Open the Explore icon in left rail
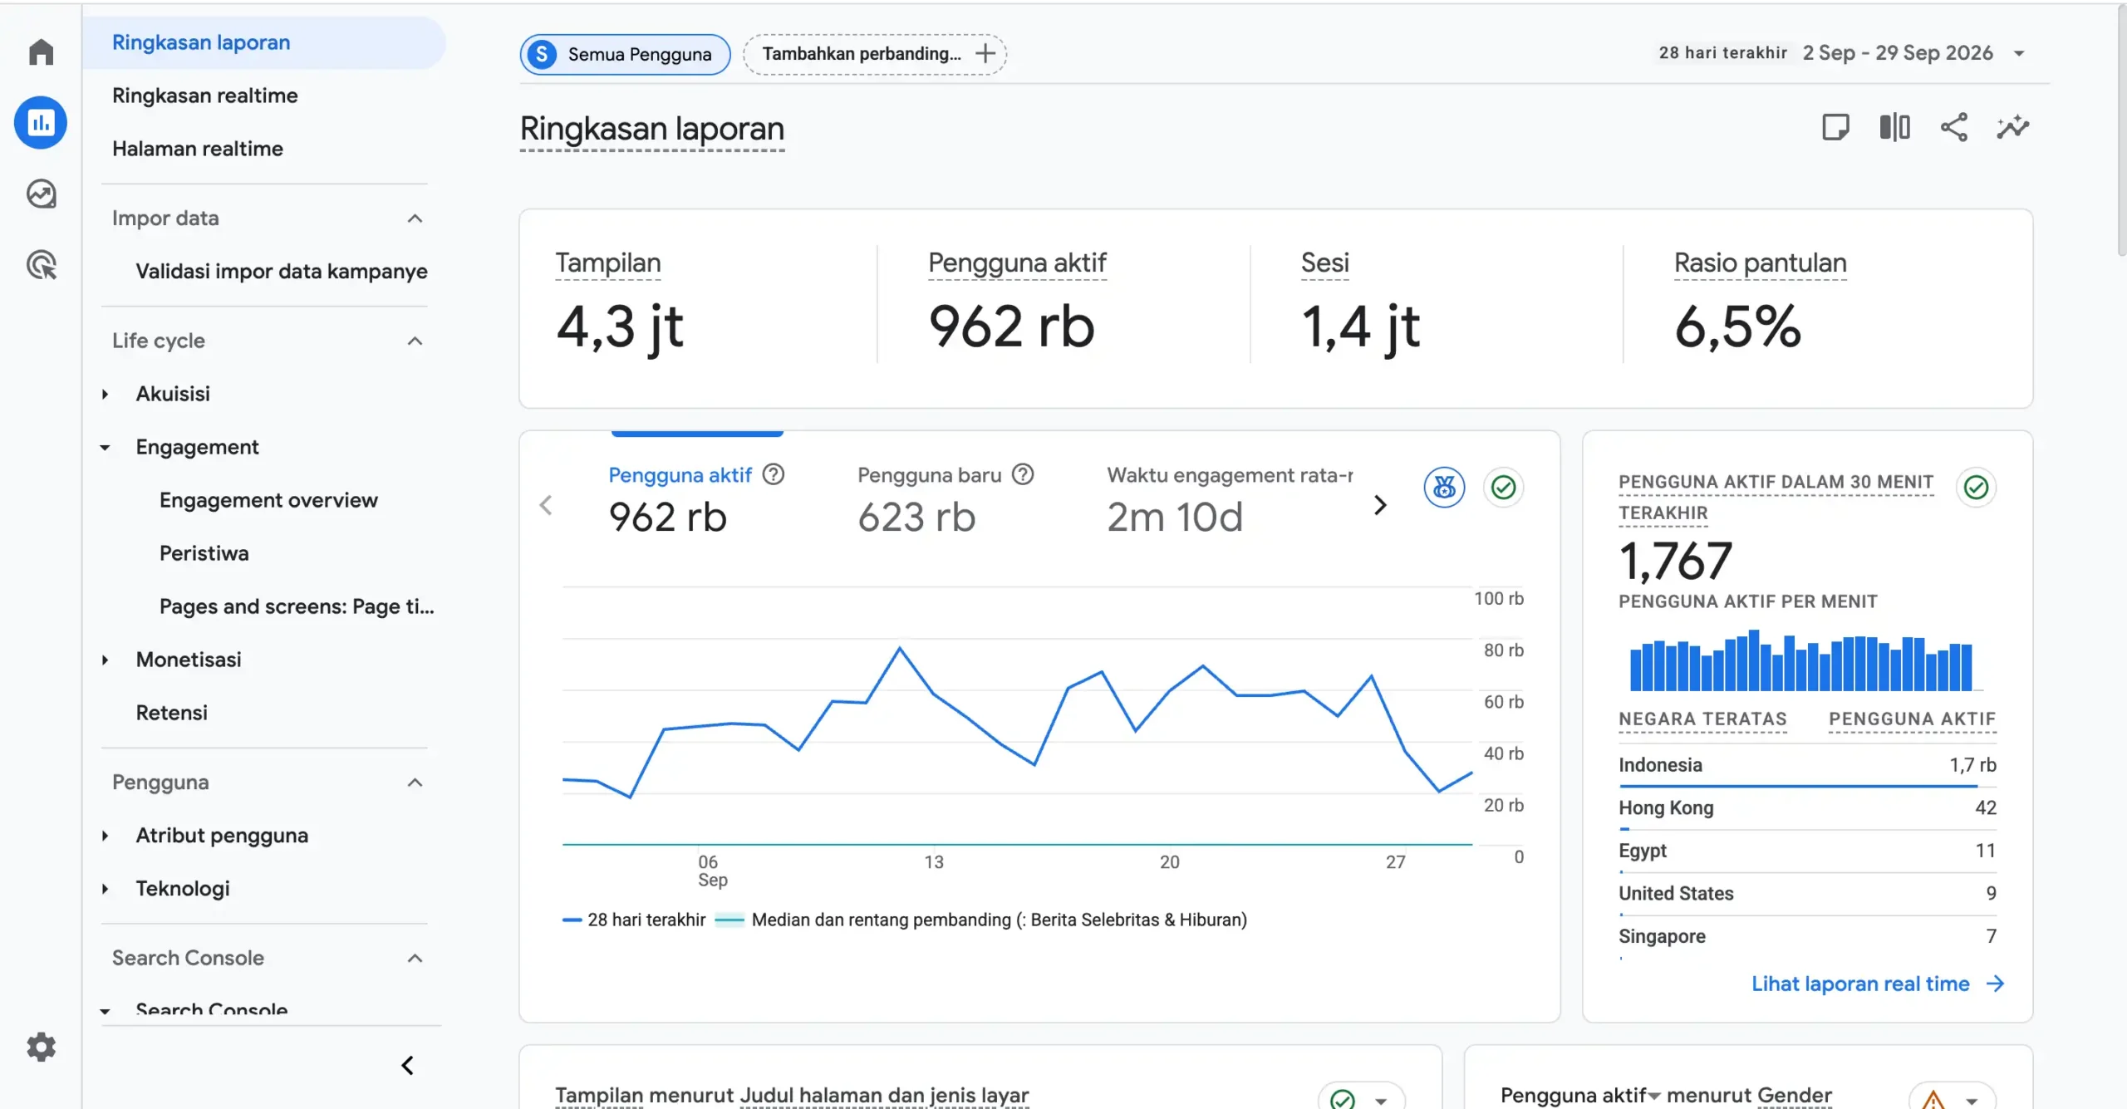Image resolution: width=2127 pixels, height=1109 pixels. [41, 194]
